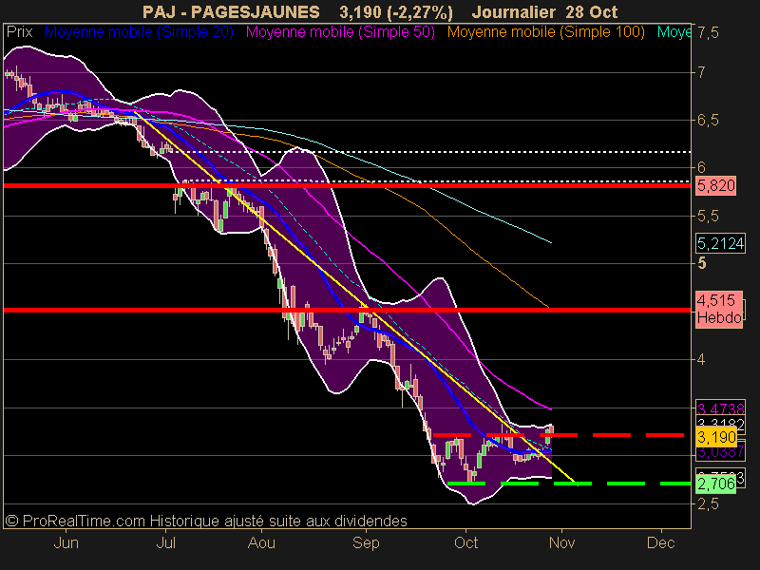
Task: Click the chart title PAJ - PAGESJAUNES
Action: click(231, 12)
